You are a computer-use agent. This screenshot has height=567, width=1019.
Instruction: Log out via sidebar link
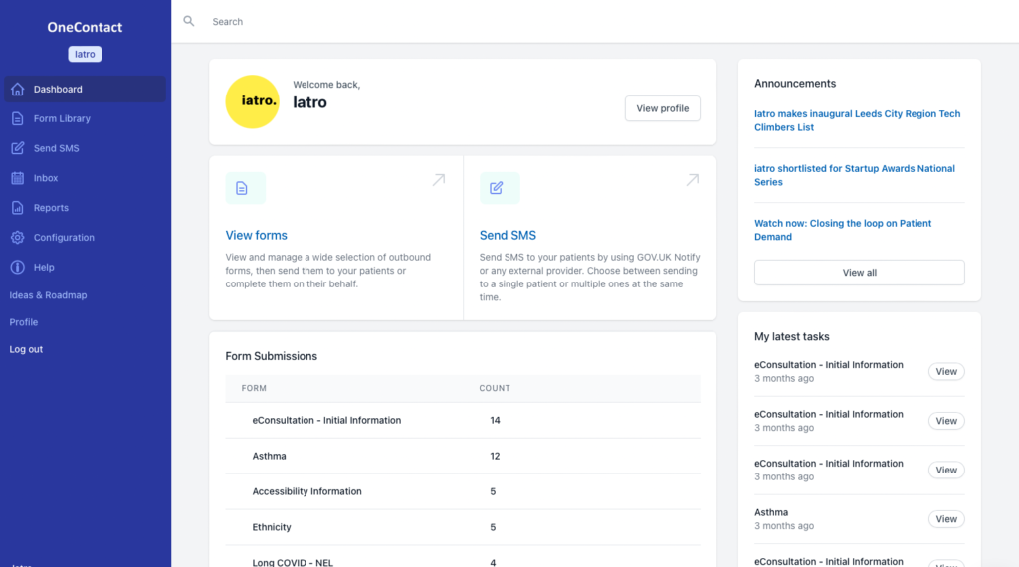26,349
